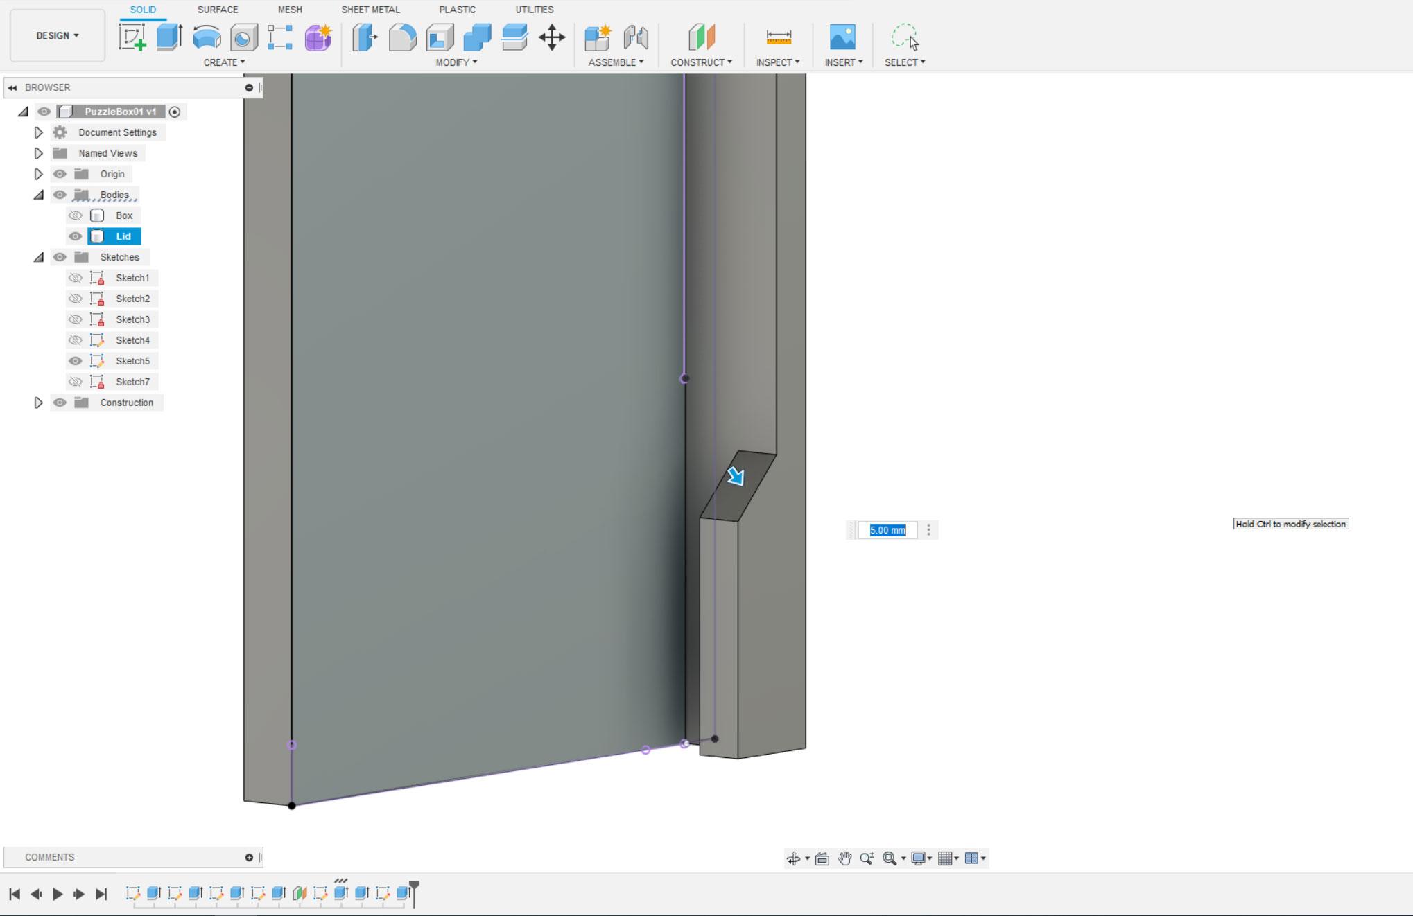Open the CONSTRUCT menu
Screen dimensions: 1413x916
tap(701, 62)
